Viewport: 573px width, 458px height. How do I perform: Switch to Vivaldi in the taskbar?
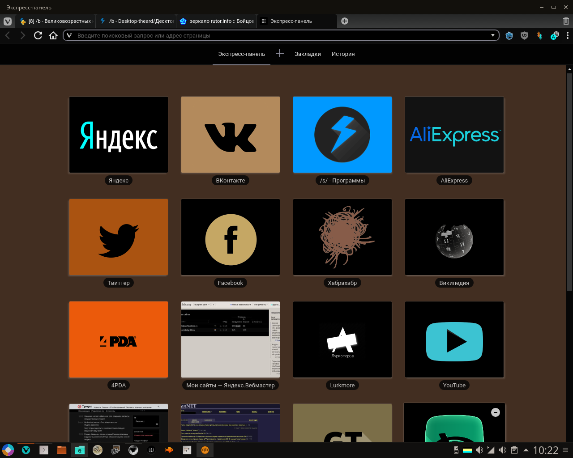click(26, 450)
